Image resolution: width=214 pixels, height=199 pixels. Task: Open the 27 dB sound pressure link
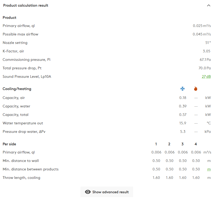pyautogui.click(x=207, y=76)
